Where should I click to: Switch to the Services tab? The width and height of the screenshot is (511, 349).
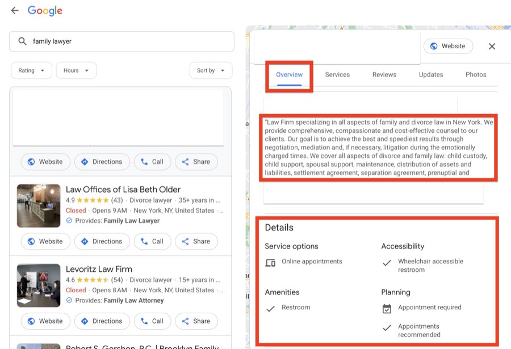click(x=337, y=74)
